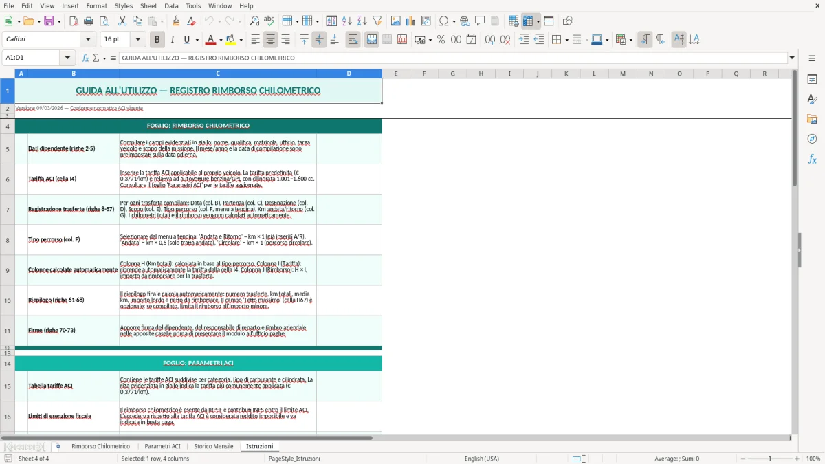Toggle the AutoFilter funnel icon
The width and height of the screenshot is (825, 464).
[377, 21]
